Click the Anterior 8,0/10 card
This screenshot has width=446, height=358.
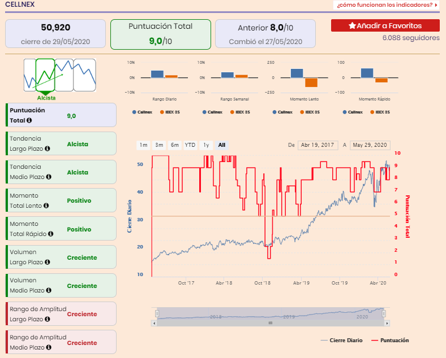coord(265,33)
